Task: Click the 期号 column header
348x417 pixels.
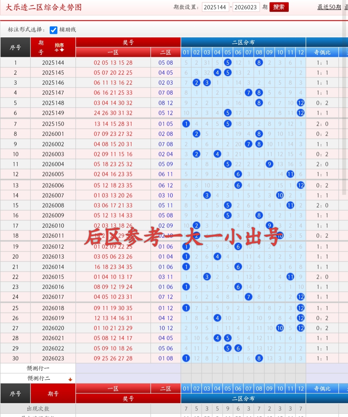Action: click(41, 47)
